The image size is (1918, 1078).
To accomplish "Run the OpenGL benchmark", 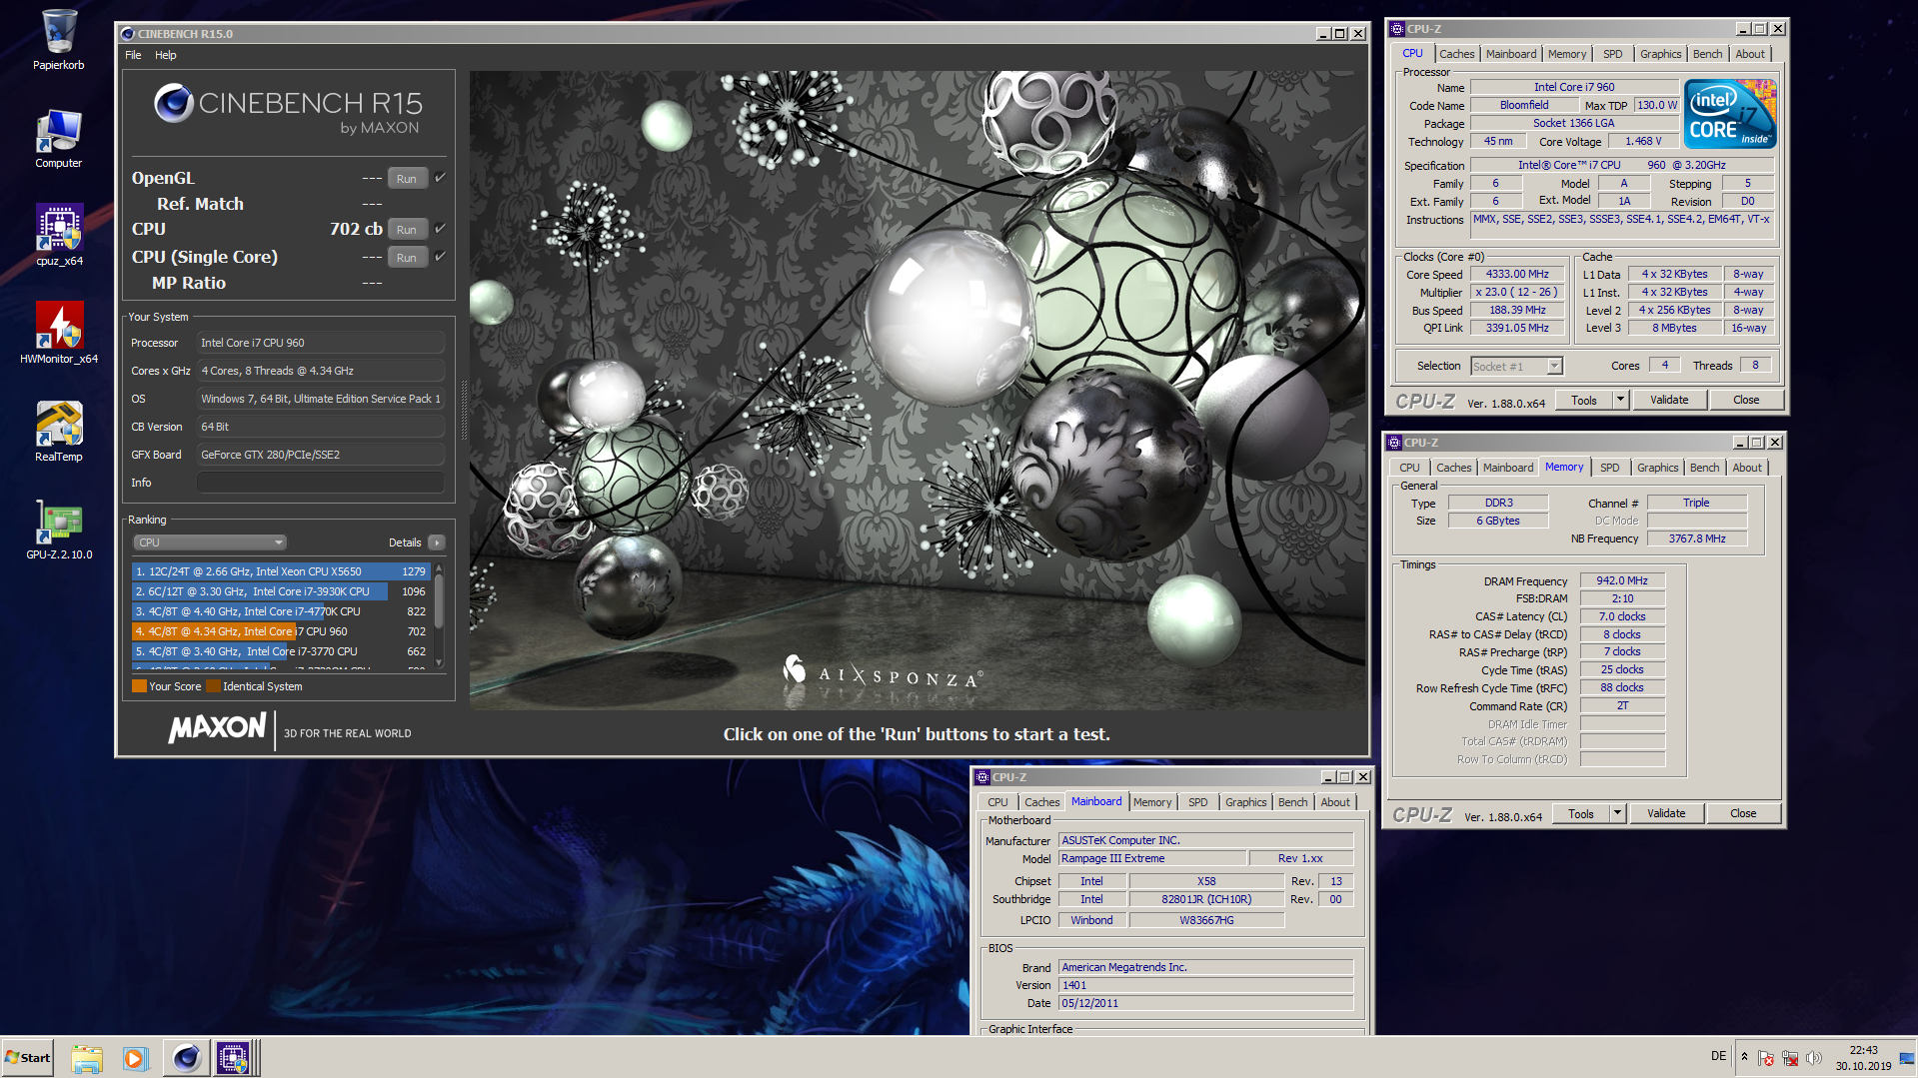I will coord(407,178).
